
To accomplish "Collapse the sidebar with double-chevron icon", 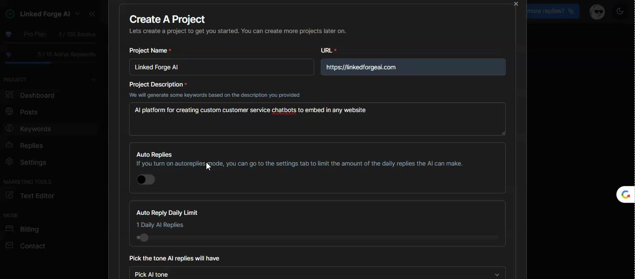I will 92,14.
